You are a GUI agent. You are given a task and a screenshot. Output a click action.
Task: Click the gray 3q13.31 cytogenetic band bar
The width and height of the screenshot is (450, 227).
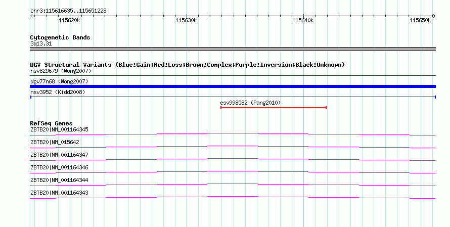click(233, 49)
